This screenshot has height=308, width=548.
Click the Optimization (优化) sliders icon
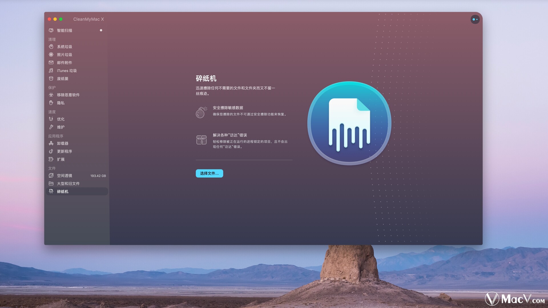tap(51, 119)
